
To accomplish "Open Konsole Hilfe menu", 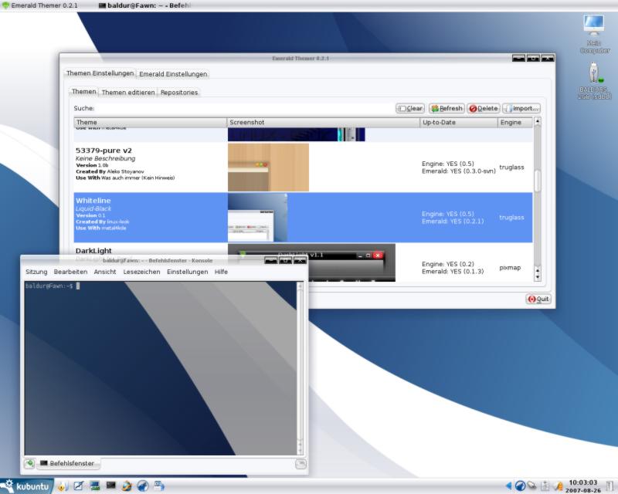I will click(x=221, y=272).
